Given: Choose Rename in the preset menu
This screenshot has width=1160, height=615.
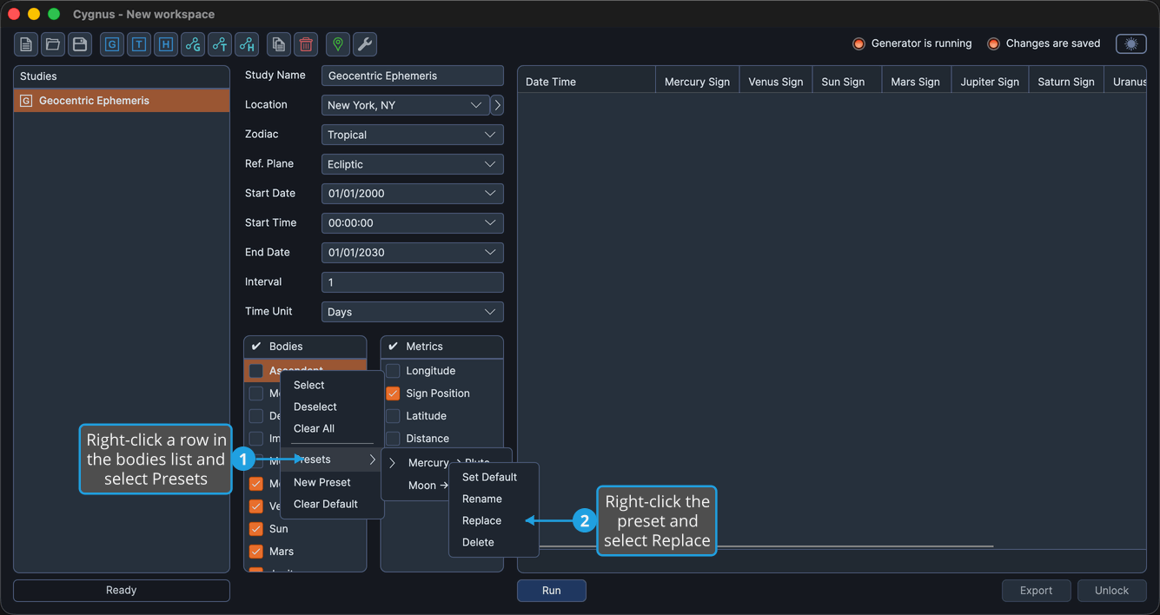Looking at the screenshot, I should pyautogui.click(x=494, y=499).
